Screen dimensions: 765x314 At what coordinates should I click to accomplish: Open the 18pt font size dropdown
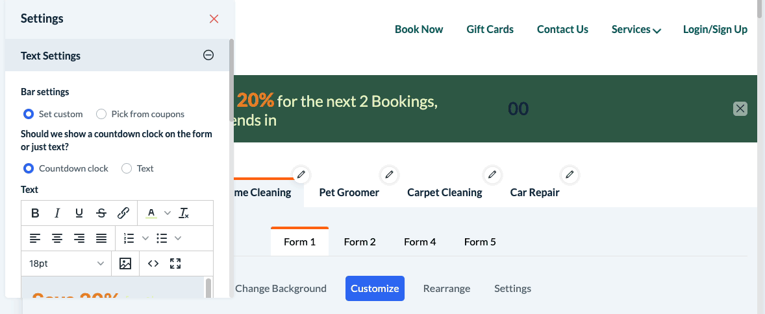[x=66, y=264]
